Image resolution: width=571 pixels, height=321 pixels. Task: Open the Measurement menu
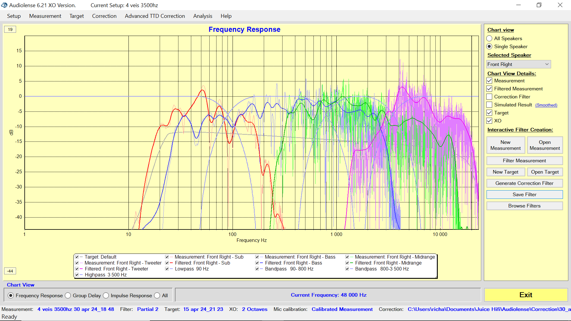click(x=45, y=16)
